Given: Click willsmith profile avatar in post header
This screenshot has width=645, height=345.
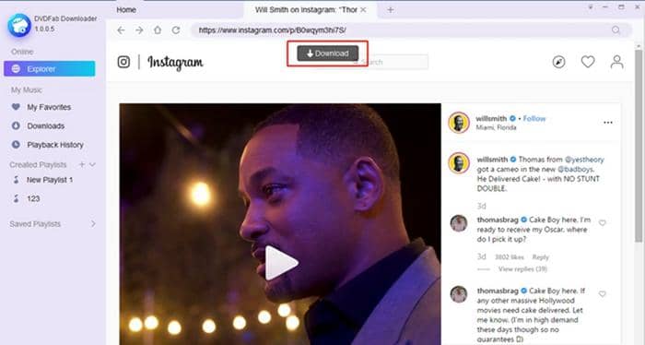Looking at the screenshot, I should (459, 123).
